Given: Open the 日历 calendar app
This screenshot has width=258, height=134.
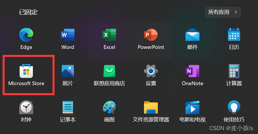Looking at the screenshot, I should coord(234,34).
